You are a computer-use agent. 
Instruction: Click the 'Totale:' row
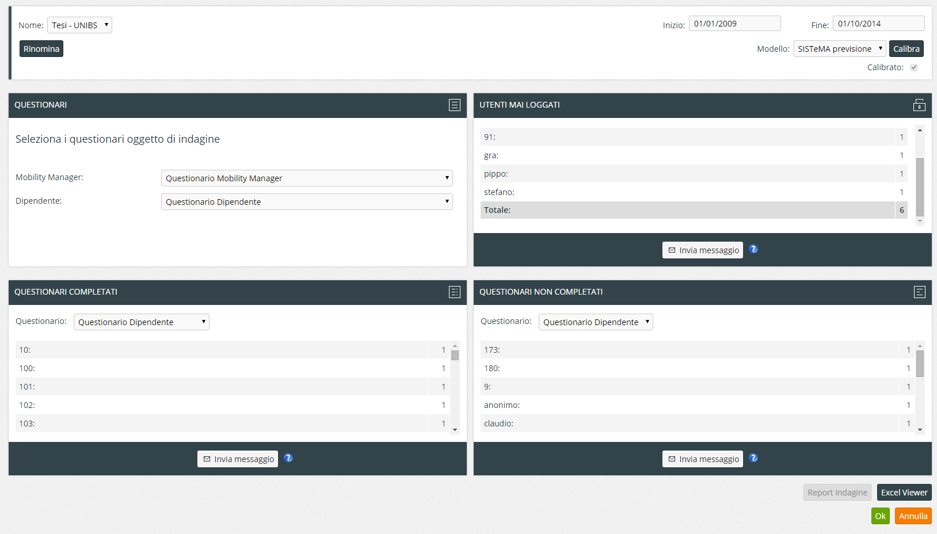pos(694,210)
